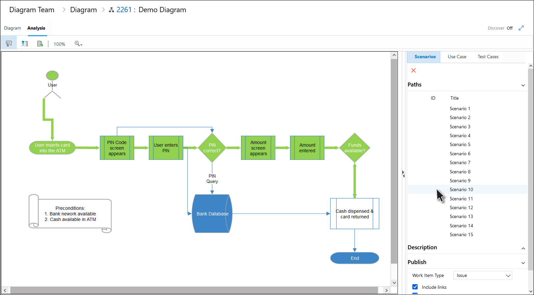Select Scenario 11 in paths list
This screenshot has width=534, height=295.
coord(467,199)
